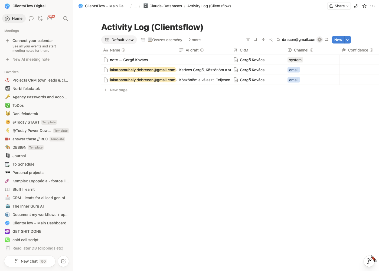Expand the collapsed breadcrumb ellipsis

(x=135, y=6)
